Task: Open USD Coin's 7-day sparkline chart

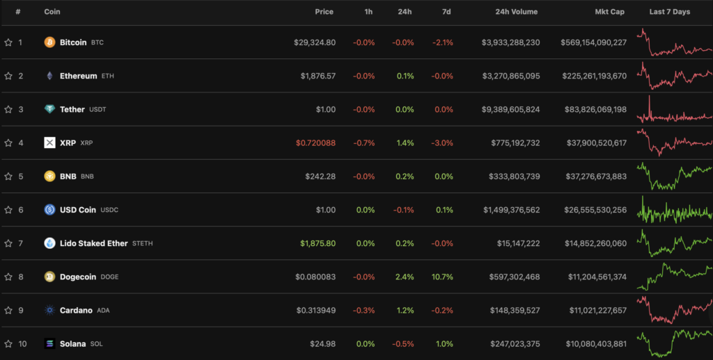Action: click(675, 210)
